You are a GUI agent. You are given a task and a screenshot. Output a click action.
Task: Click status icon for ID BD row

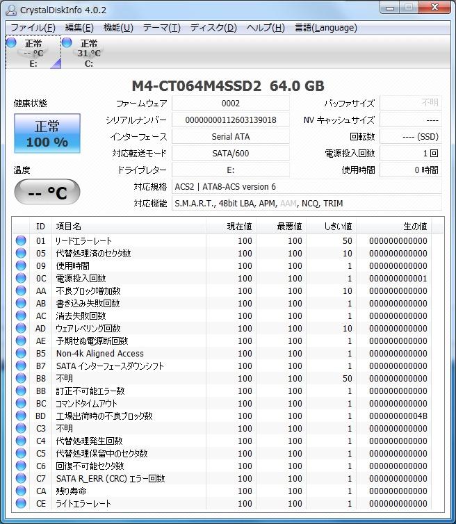21,416
